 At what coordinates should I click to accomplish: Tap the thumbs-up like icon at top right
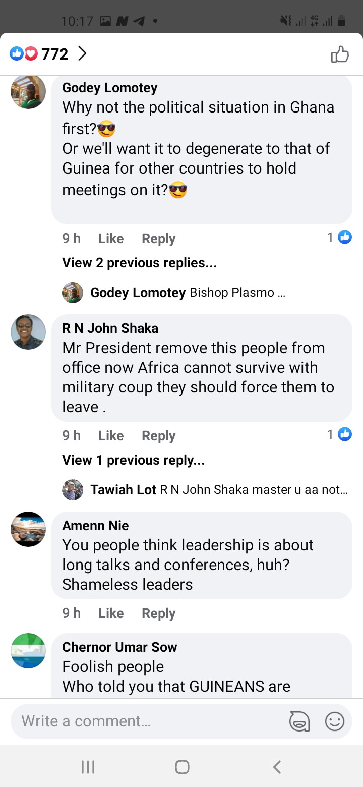point(340,54)
